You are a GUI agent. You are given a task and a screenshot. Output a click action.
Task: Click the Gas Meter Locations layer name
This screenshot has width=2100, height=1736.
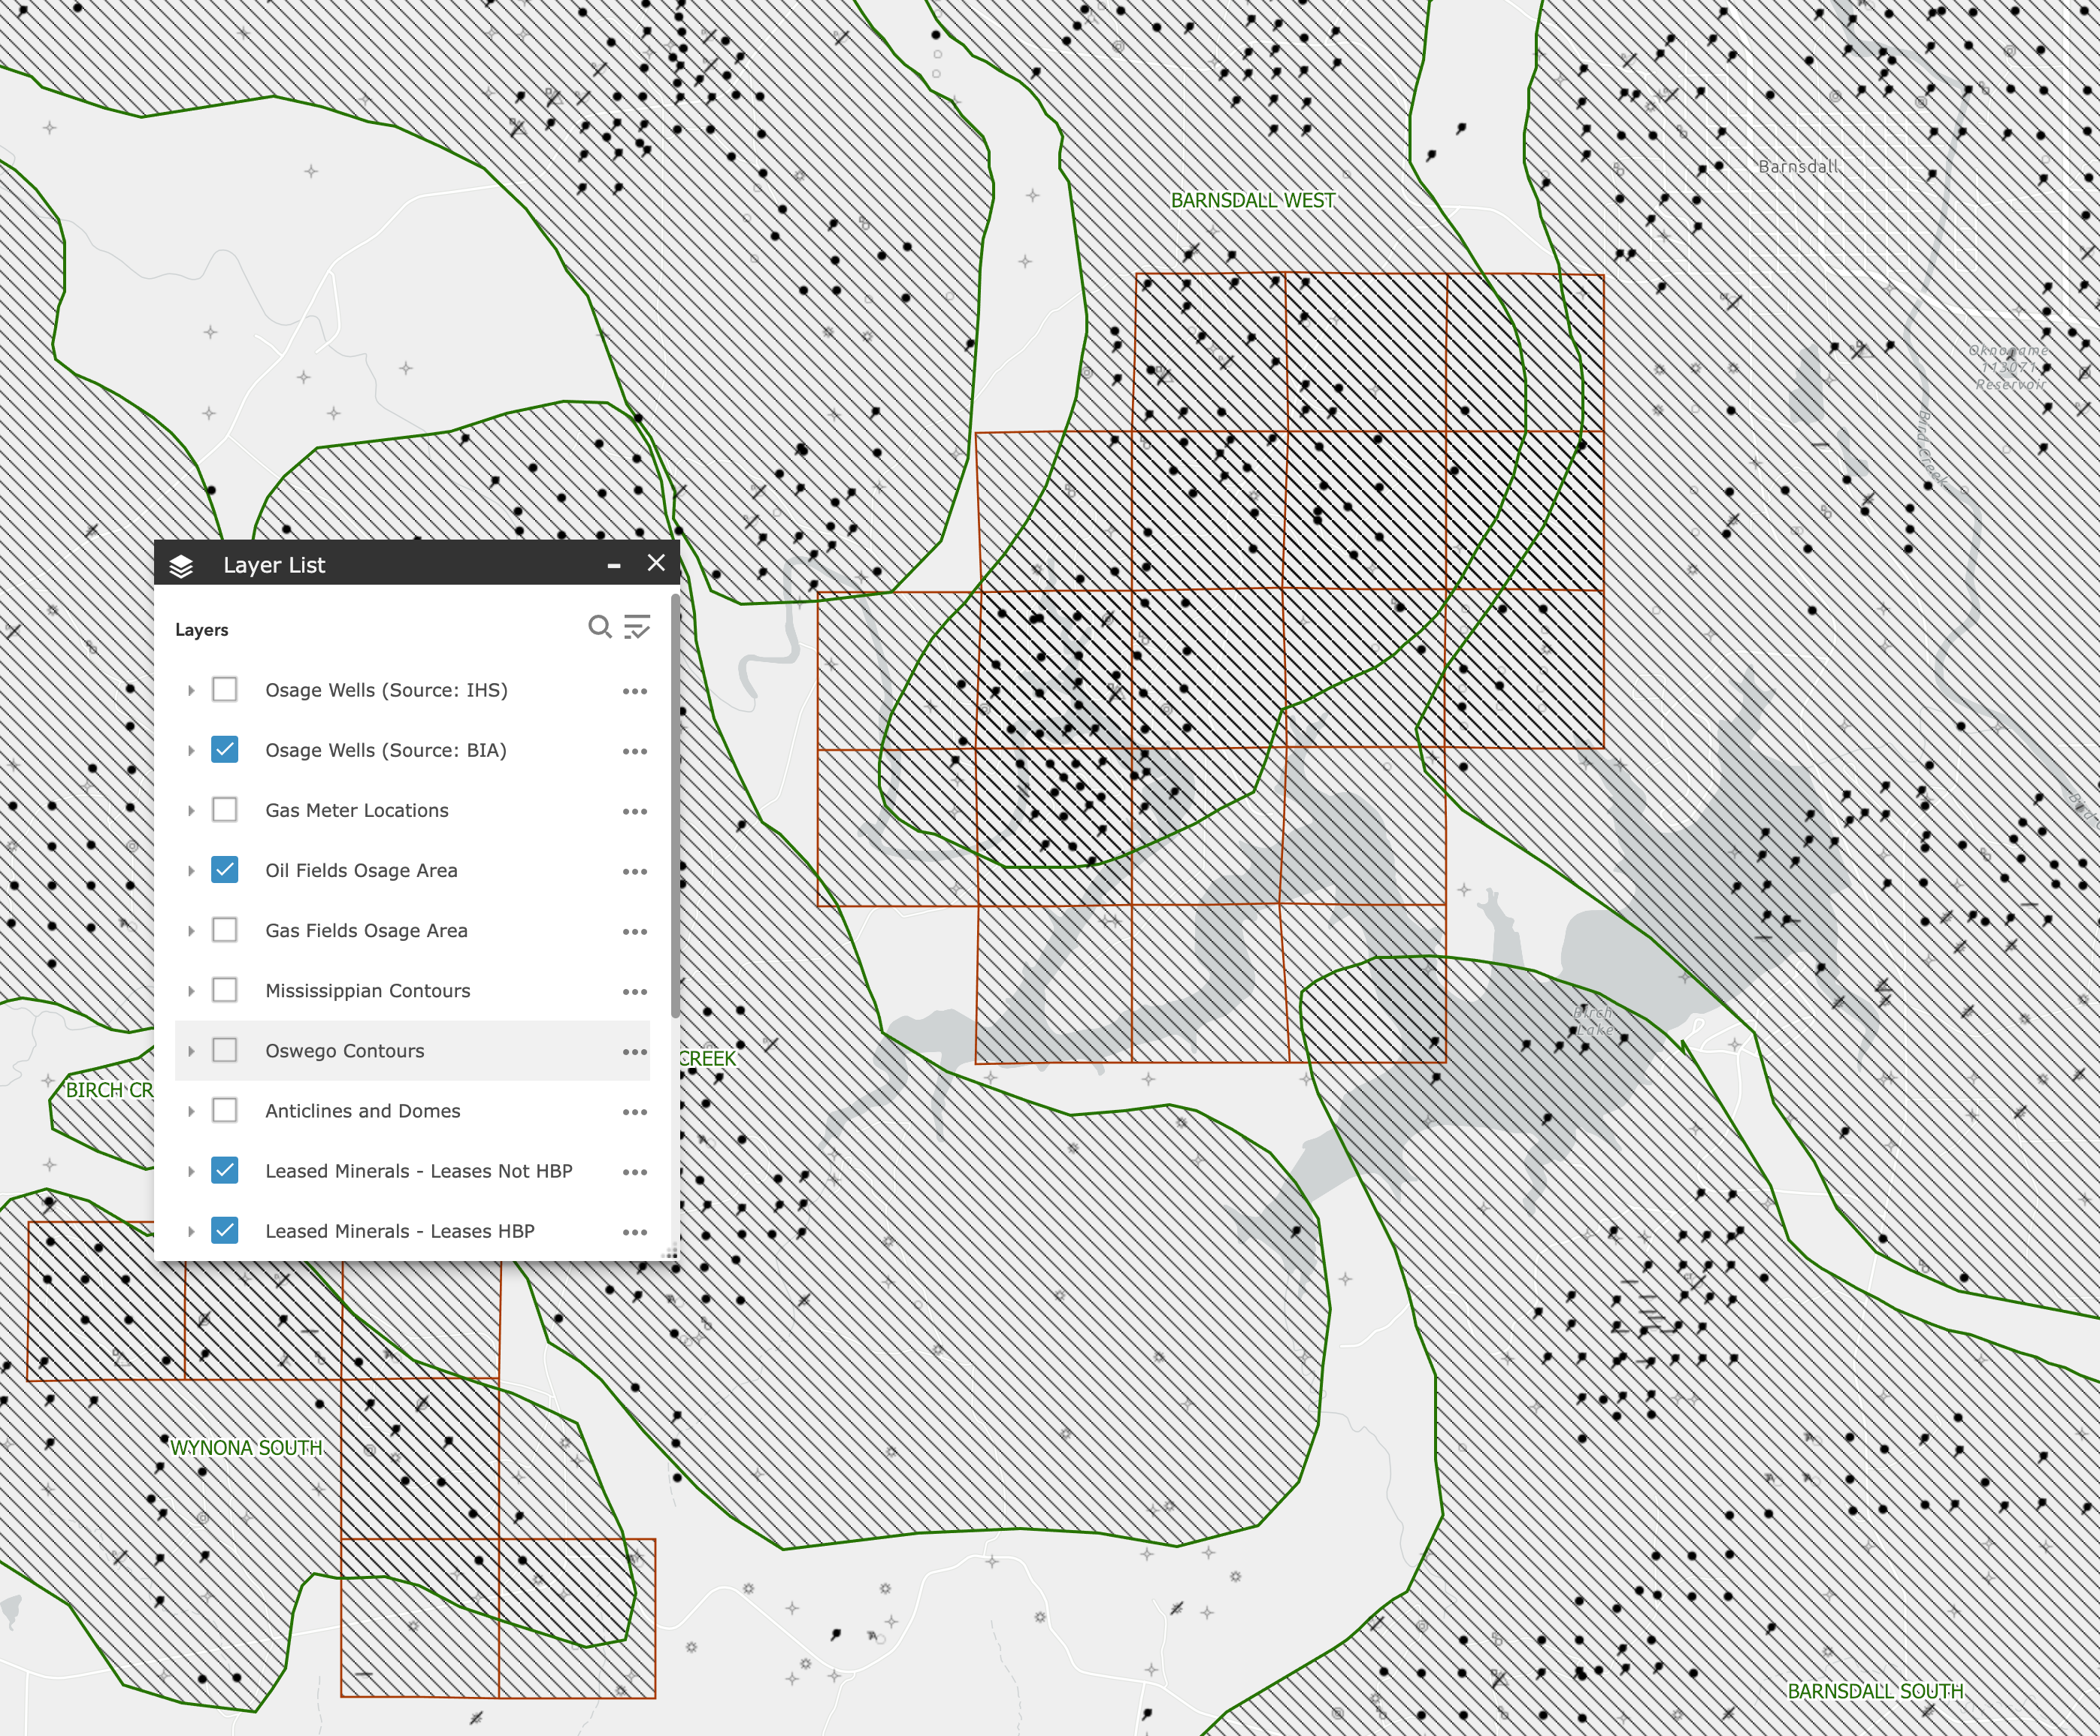click(357, 811)
